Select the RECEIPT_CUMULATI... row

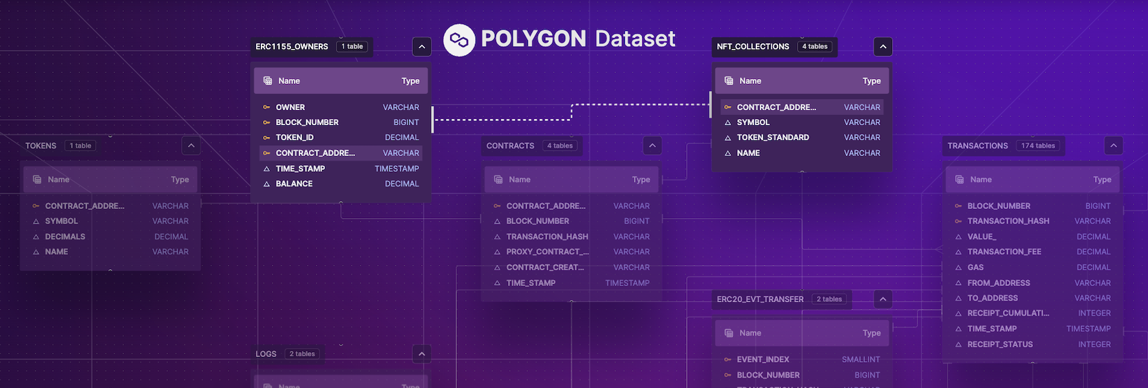[x=1032, y=313]
